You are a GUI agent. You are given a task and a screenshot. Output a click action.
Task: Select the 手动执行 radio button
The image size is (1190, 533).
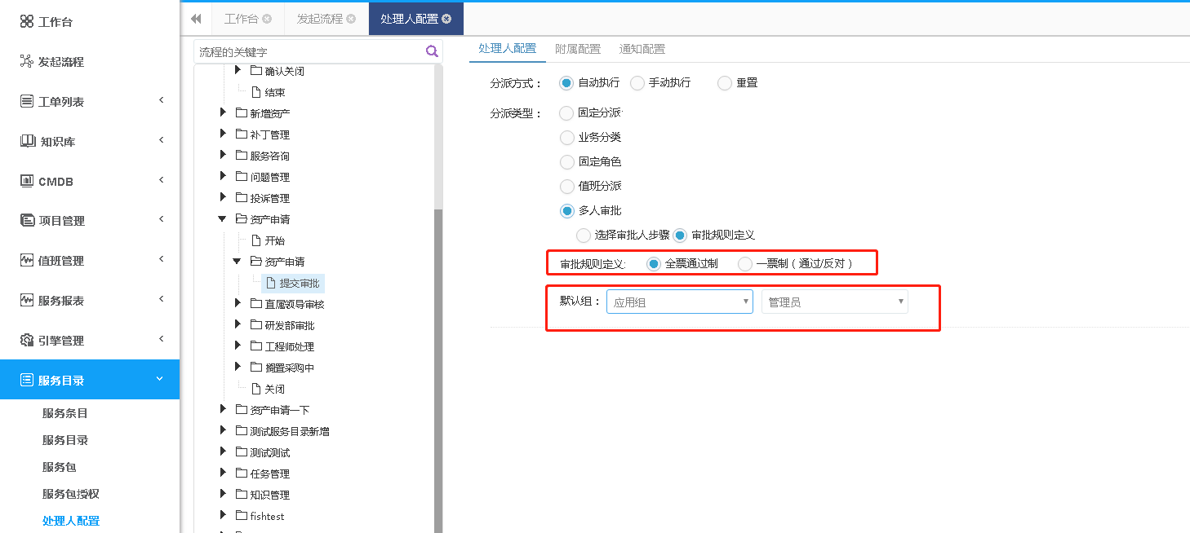[x=637, y=83]
